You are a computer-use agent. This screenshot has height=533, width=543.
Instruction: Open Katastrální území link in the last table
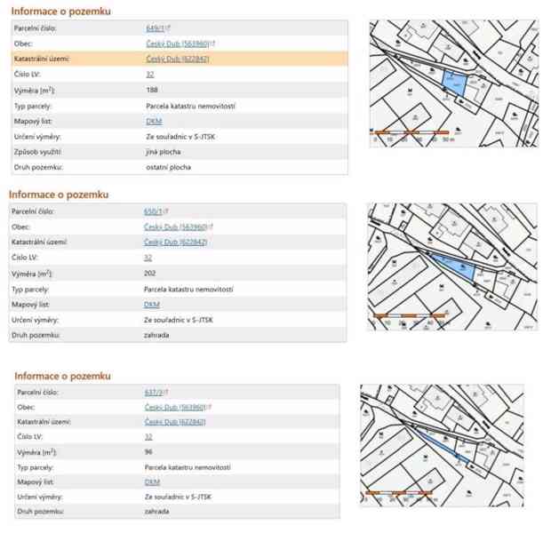175,422
